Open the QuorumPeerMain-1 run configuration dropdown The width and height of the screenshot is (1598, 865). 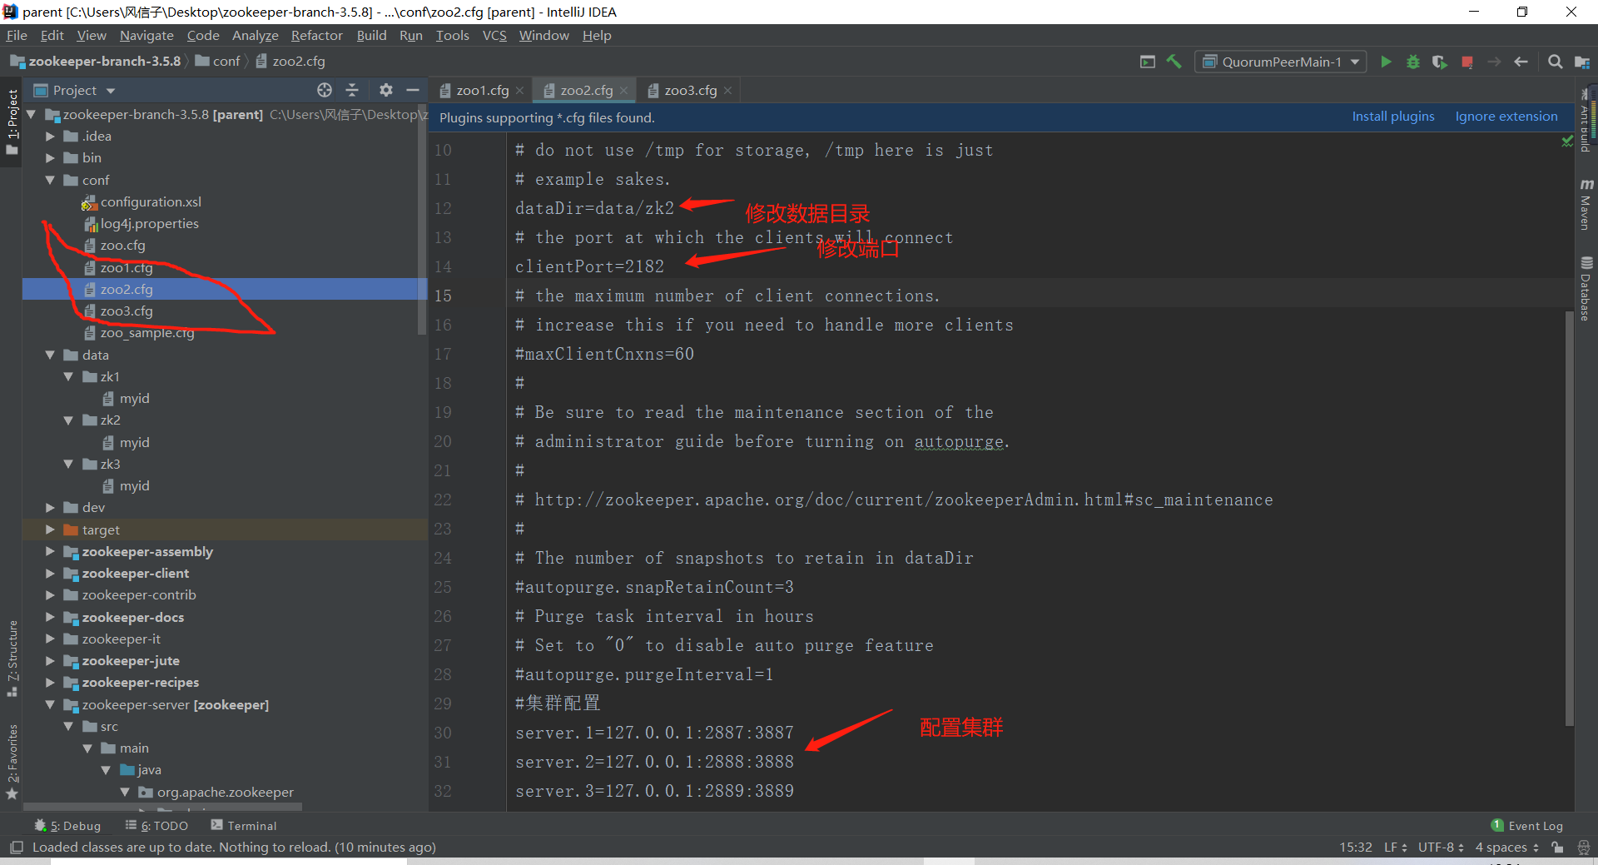1281,62
